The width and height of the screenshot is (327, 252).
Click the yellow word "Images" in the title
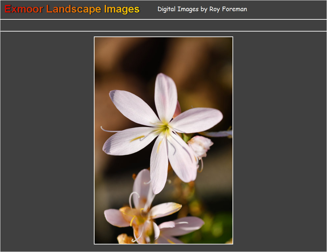[x=122, y=9]
